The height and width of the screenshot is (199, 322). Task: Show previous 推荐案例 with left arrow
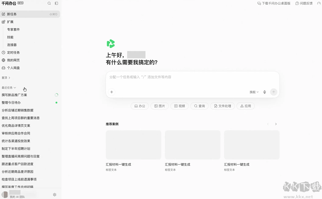click(x=268, y=124)
